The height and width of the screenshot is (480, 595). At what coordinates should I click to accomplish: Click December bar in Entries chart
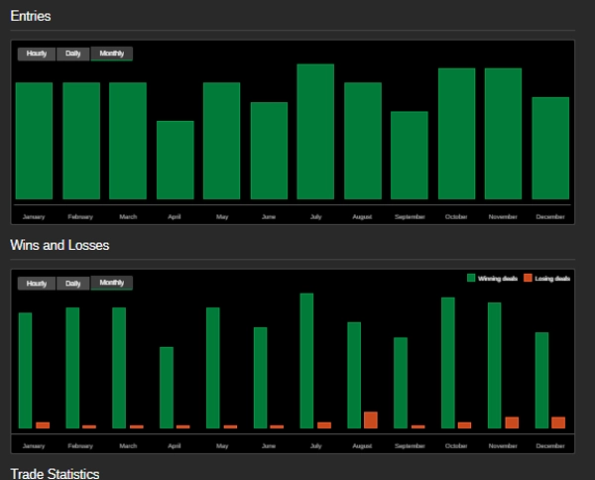[x=550, y=148]
